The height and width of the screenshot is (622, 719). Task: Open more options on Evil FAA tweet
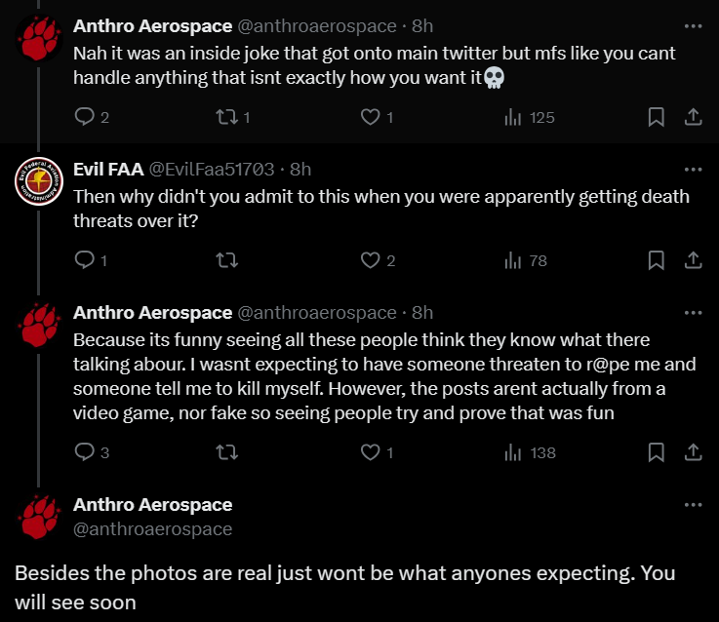coord(693,170)
